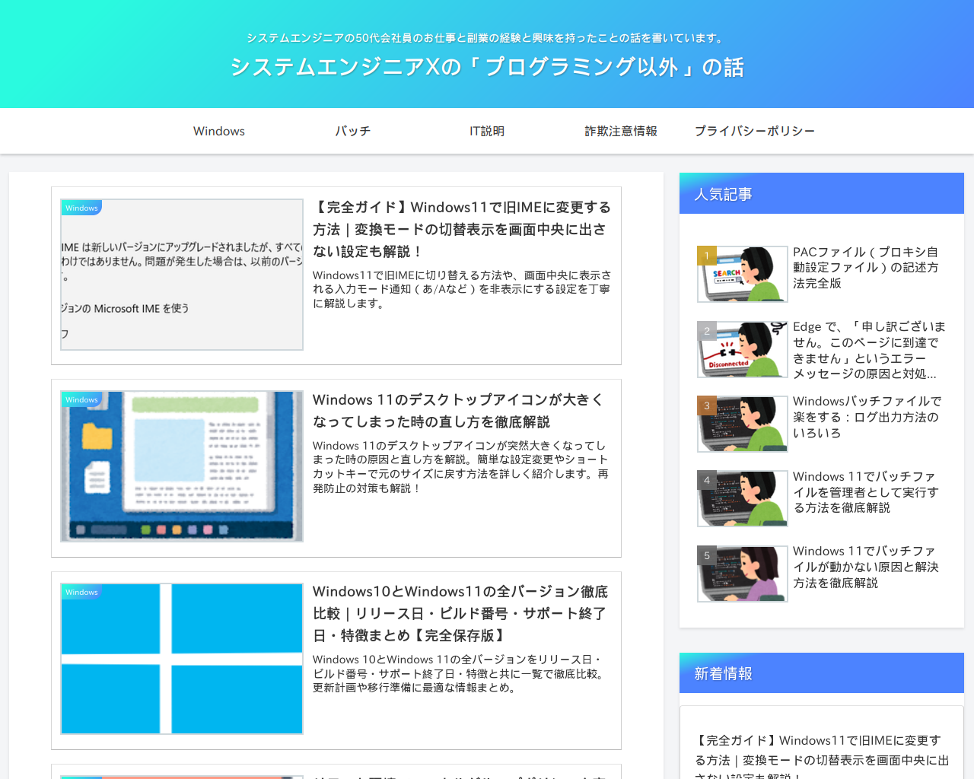
Task: Open the 詐欺注意情報 menu item
Action: pyautogui.click(x=621, y=131)
